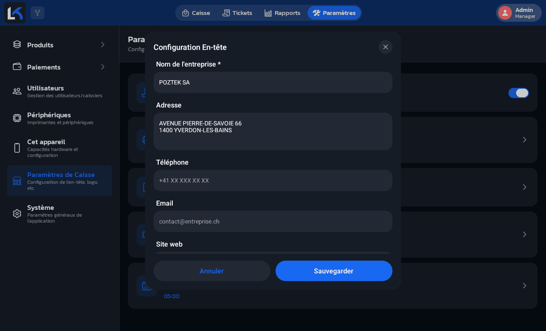Click the Site web label

(x=169, y=244)
